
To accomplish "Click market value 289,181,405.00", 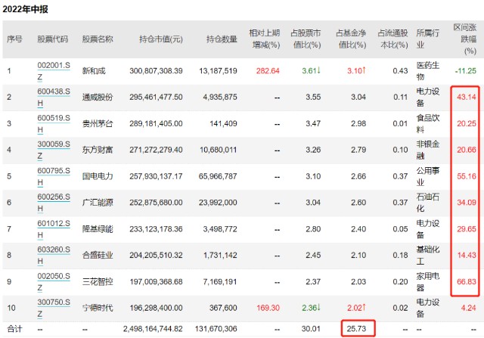I will tap(156, 123).
